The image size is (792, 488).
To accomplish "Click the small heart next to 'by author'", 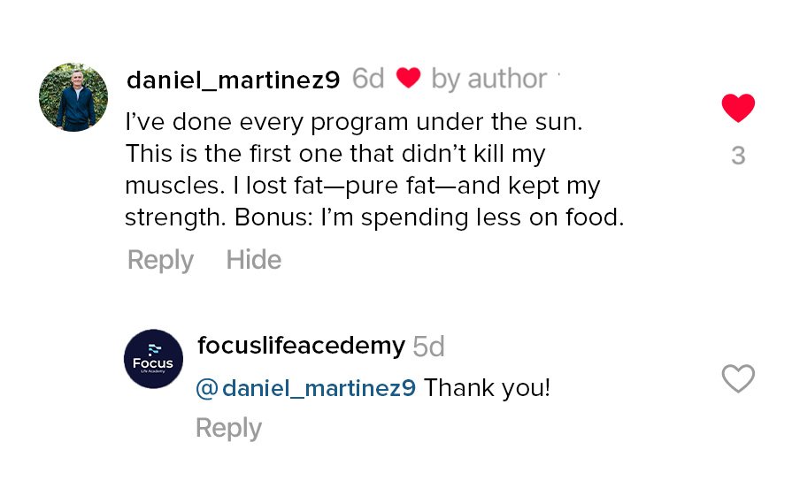I will (x=408, y=79).
